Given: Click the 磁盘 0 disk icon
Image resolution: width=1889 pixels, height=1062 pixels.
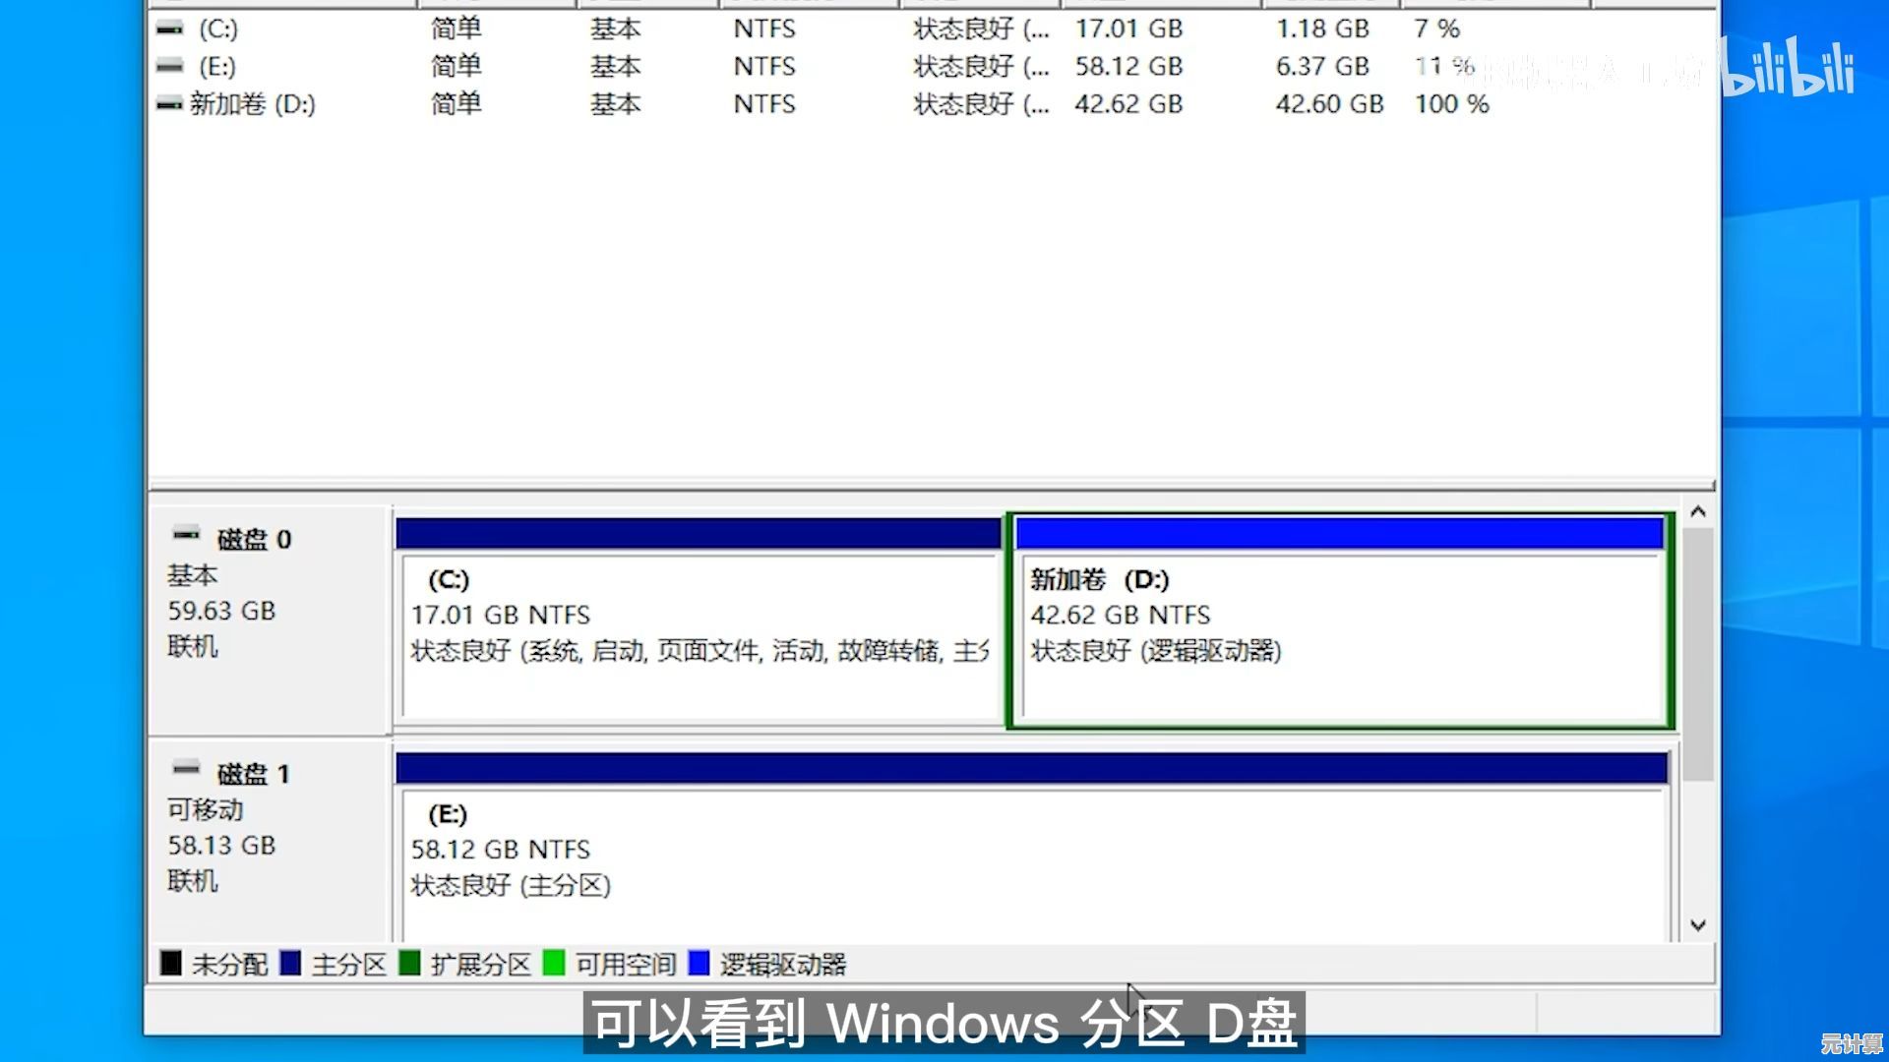Looking at the screenshot, I should [x=186, y=534].
